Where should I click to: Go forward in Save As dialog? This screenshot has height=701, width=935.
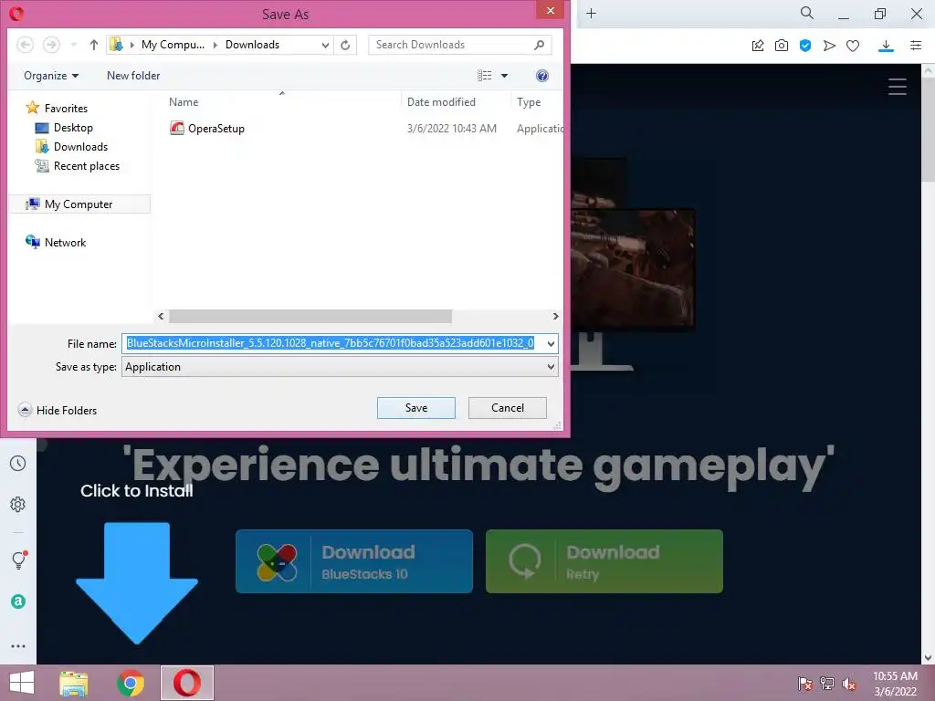(x=51, y=45)
